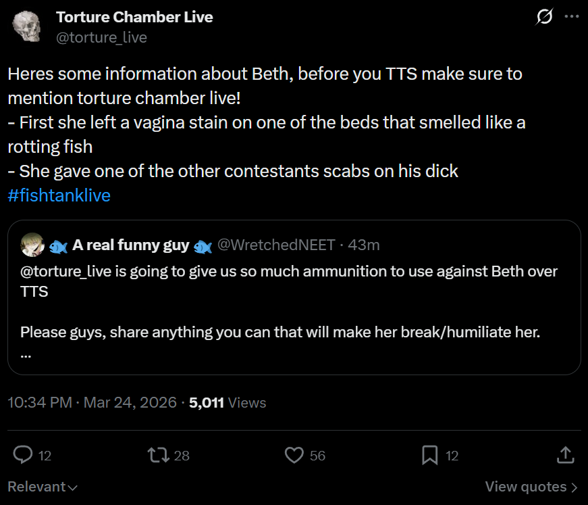This screenshot has height=505, width=588.
Task: Click the @torture_live handle
Action: click(x=101, y=38)
